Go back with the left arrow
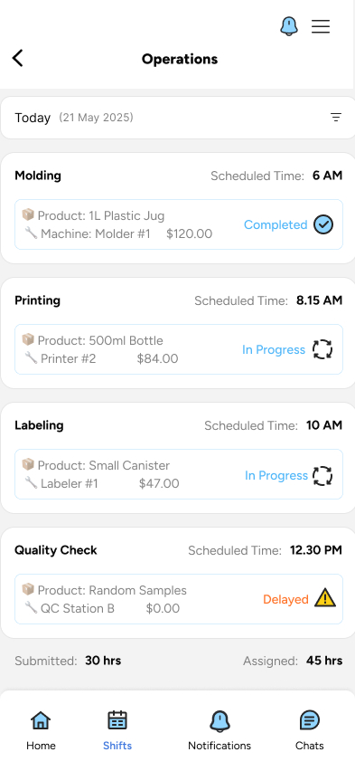This screenshot has height=771, width=355. (18, 58)
